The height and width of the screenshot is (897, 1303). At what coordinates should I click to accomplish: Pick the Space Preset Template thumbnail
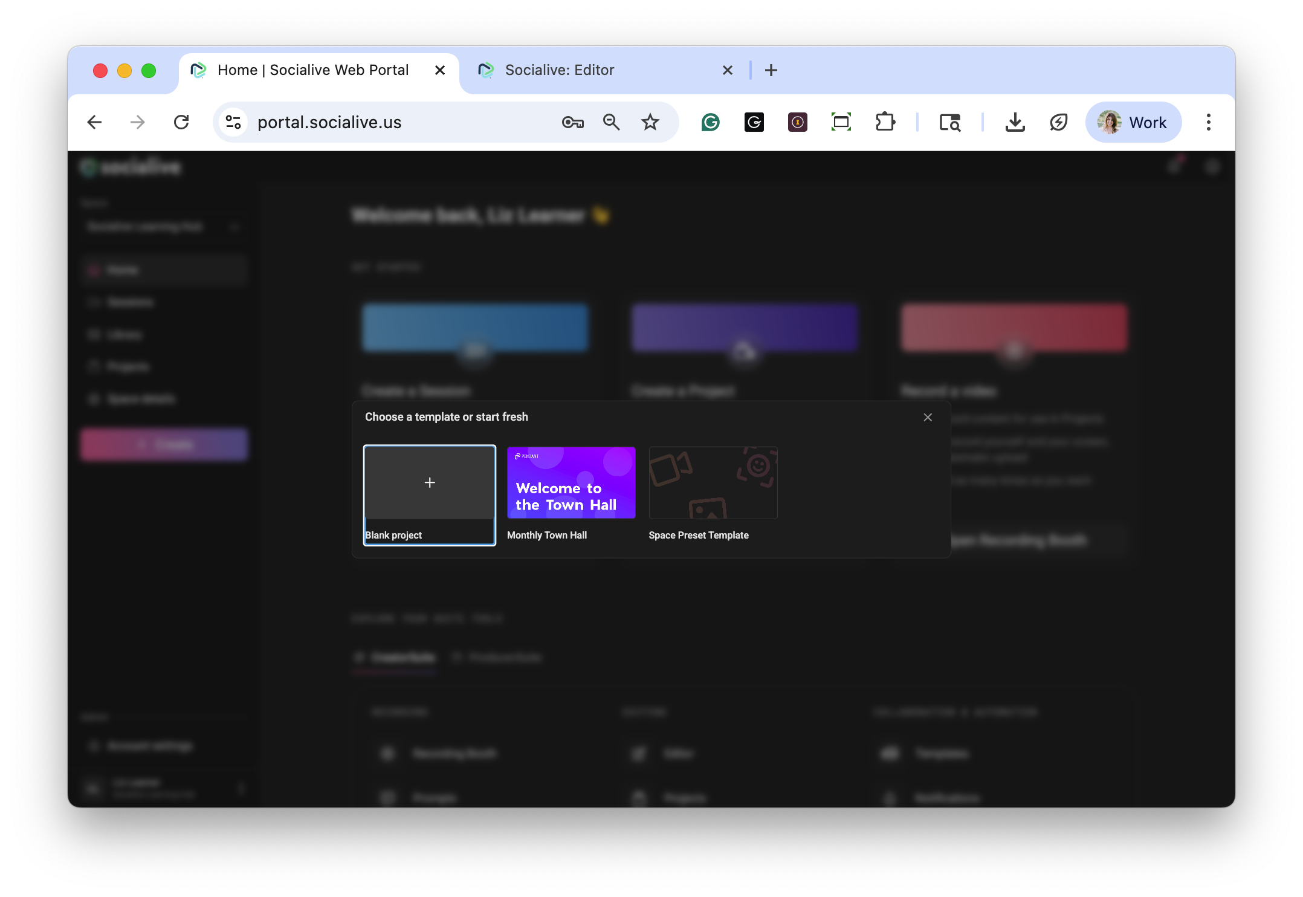pos(713,483)
